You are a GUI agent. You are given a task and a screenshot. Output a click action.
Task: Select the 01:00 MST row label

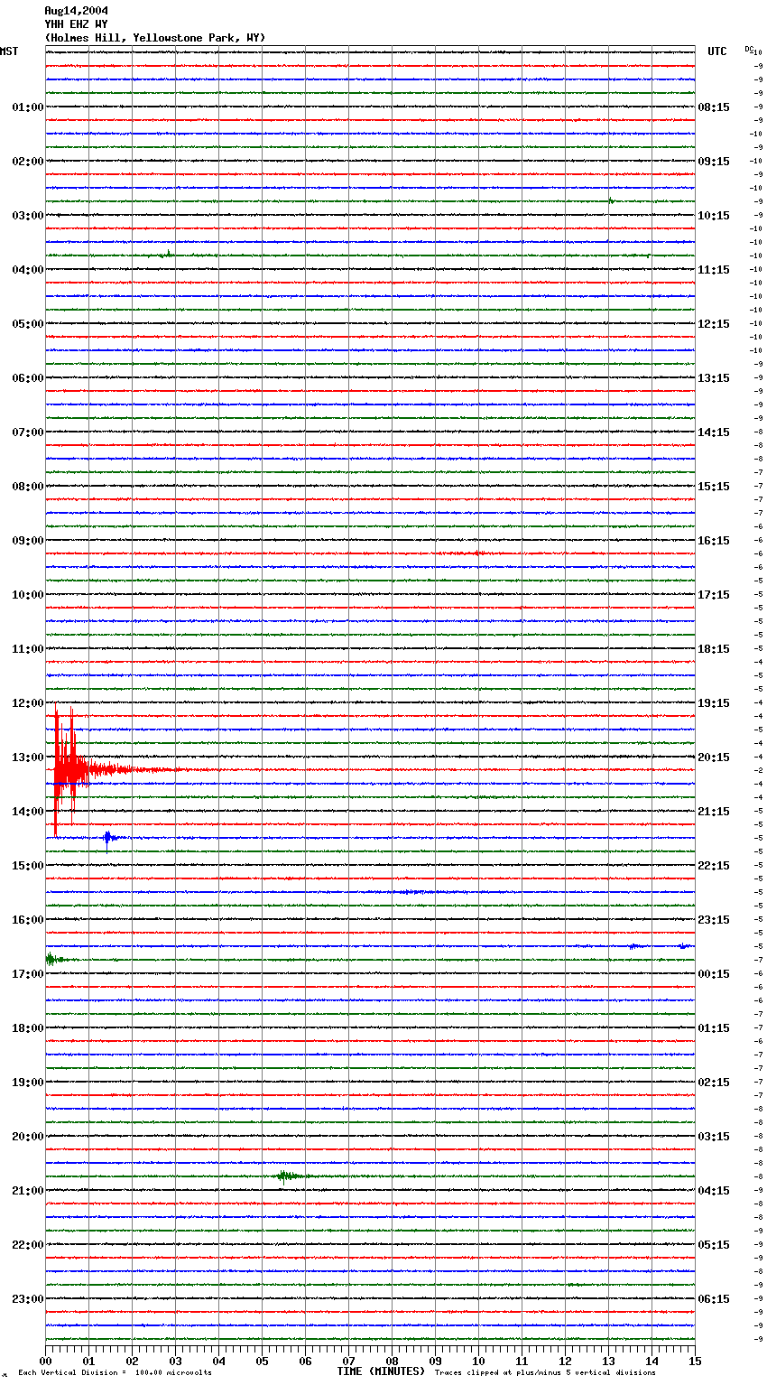[x=27, y=107]
